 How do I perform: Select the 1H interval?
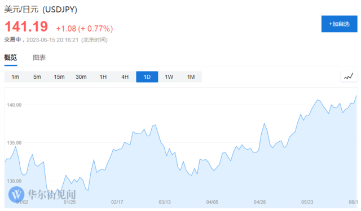tap(103, 77)
